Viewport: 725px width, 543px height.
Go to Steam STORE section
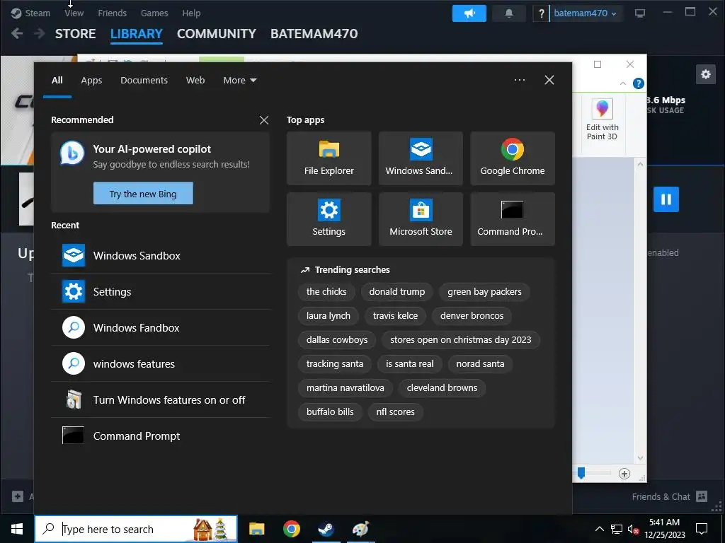tap(75, 34)
